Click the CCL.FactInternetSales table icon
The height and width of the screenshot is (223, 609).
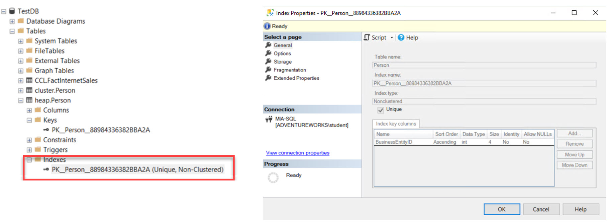click(29, 80)
